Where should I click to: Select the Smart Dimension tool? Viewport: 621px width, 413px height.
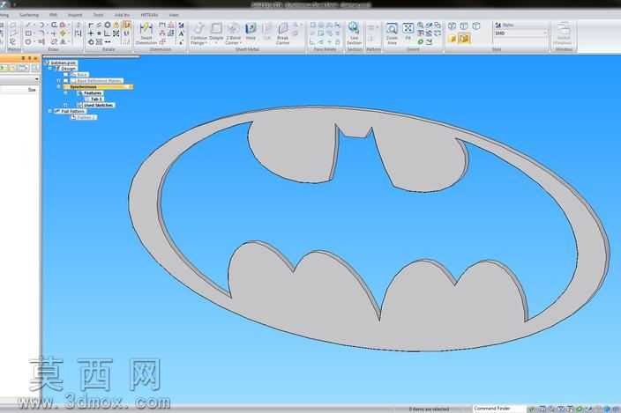click(x=146, y=33)
